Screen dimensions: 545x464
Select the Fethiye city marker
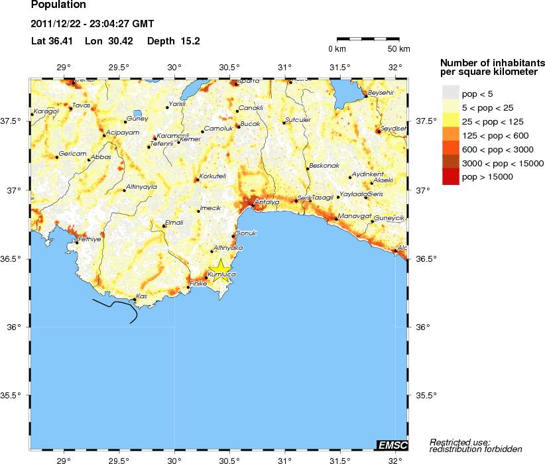[77, 243]
